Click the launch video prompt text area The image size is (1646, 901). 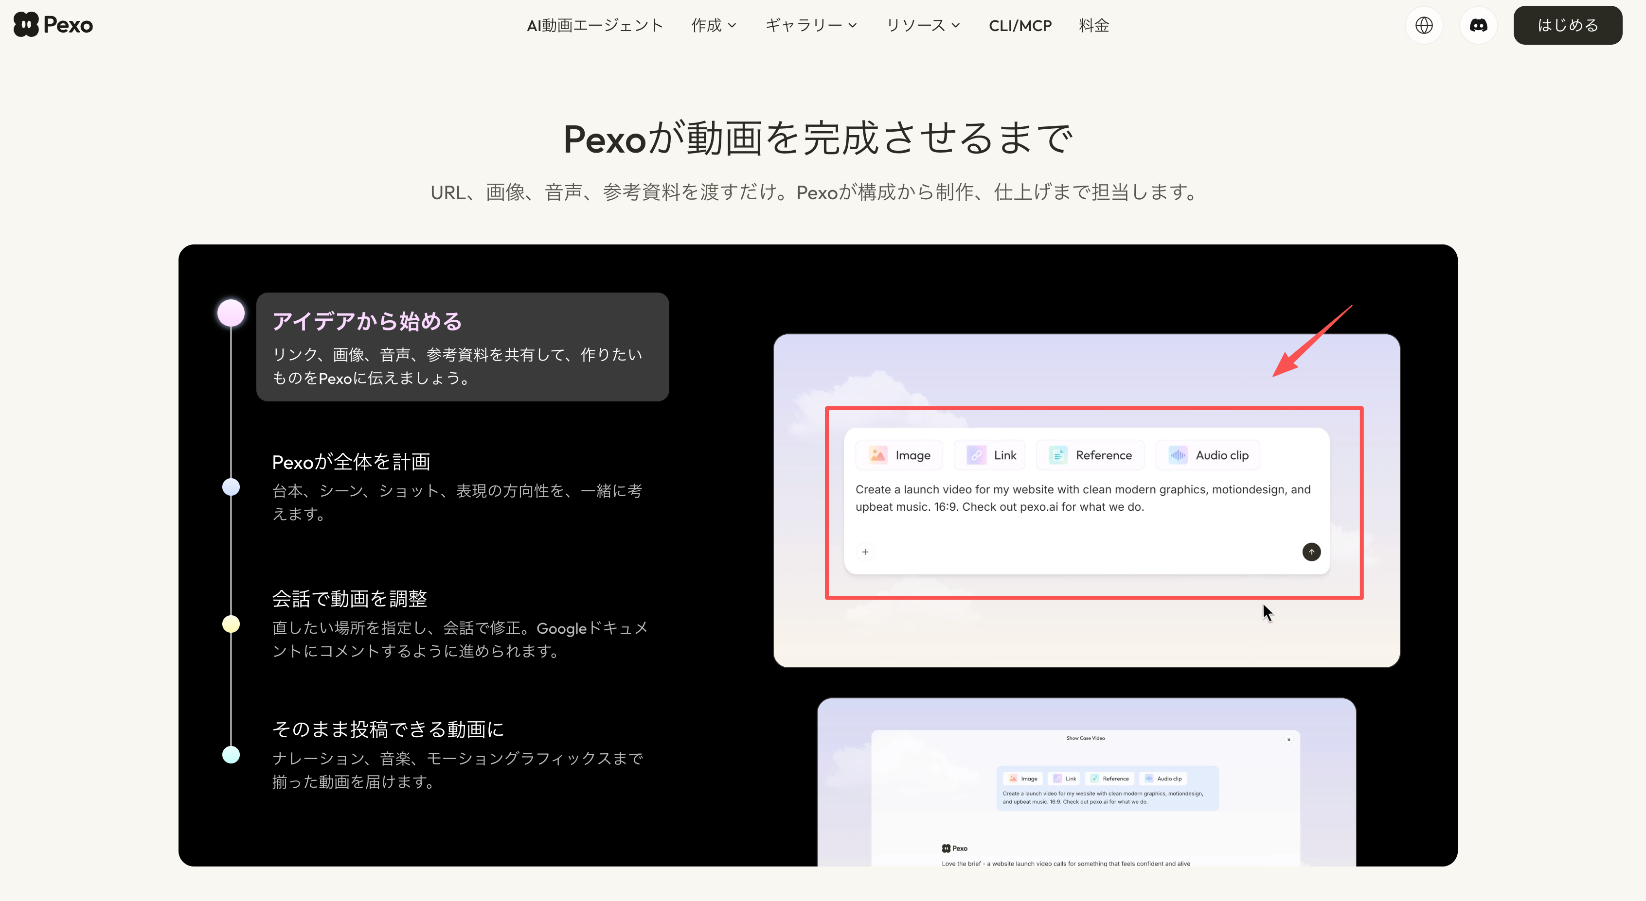coord(1082,498)
